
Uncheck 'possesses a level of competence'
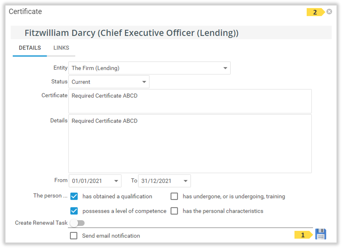[x=74, y=211]
